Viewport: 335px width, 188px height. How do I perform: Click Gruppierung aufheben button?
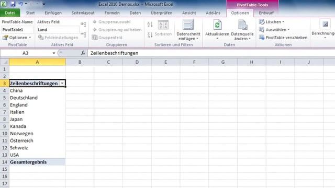[117, 30]
